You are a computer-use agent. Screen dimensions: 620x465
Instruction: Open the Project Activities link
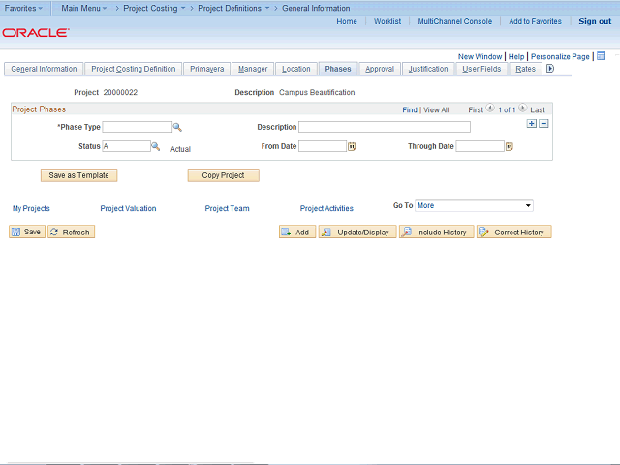pos(326,208)
